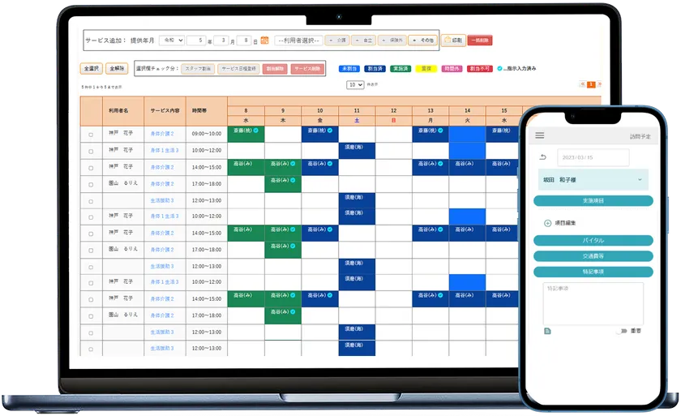Click the 自立 add-service button
681x416 pixels.
click(364, 41)
